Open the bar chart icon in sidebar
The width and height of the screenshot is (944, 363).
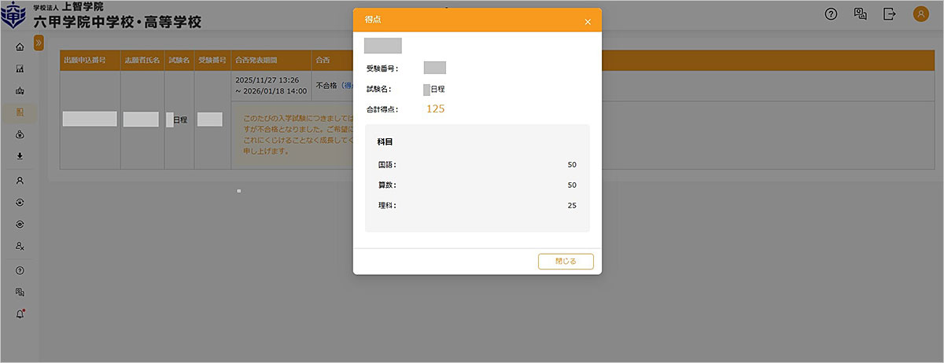click(20, 69)
